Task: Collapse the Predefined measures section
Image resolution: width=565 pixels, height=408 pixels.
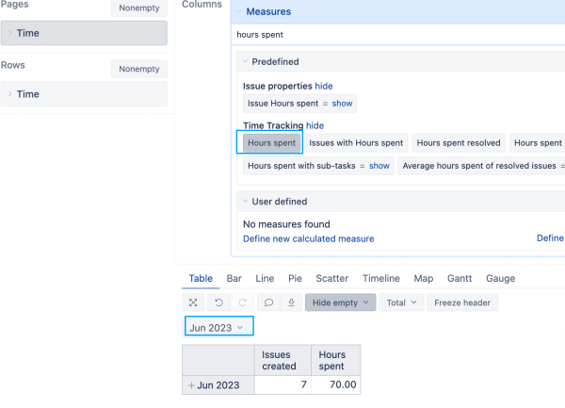Action: pyautogui.click(x=246, y=61)
